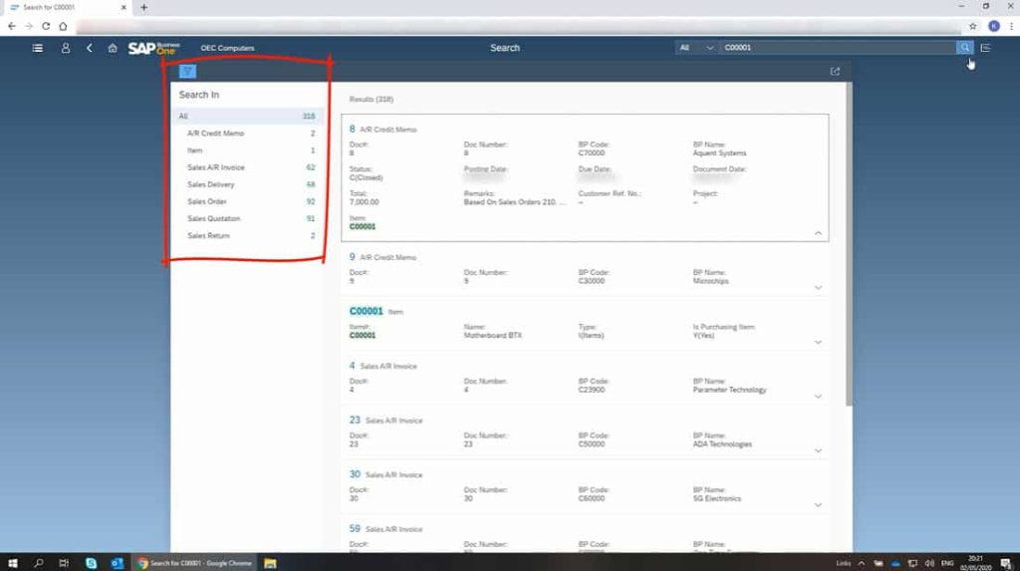Open Sales A/R Invoice 30 link

(355, 474)
